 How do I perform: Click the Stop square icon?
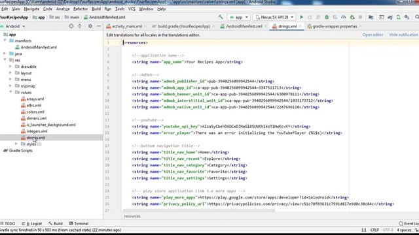click(361, 17)
